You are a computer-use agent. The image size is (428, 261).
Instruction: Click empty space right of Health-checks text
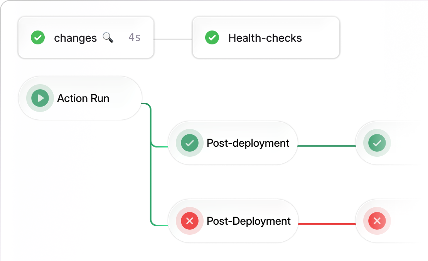point(320,38)
